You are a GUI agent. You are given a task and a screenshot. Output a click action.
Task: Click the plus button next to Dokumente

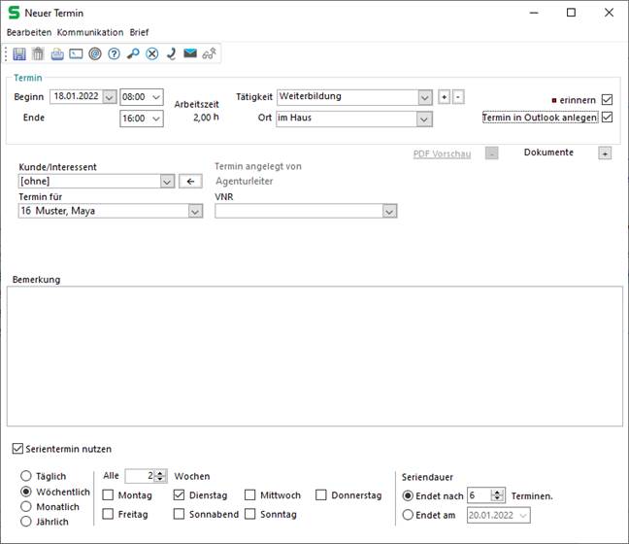click(x=604, y=153)
